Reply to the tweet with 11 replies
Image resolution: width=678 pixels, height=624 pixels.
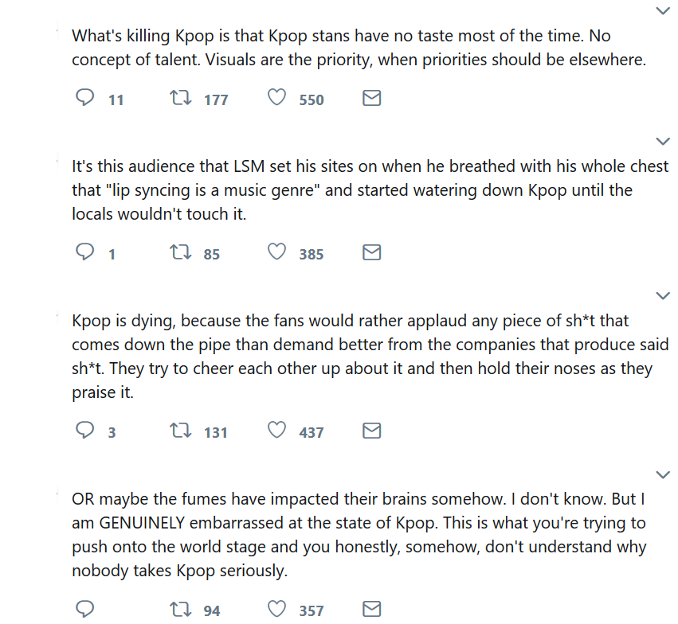tap(85, 99)
